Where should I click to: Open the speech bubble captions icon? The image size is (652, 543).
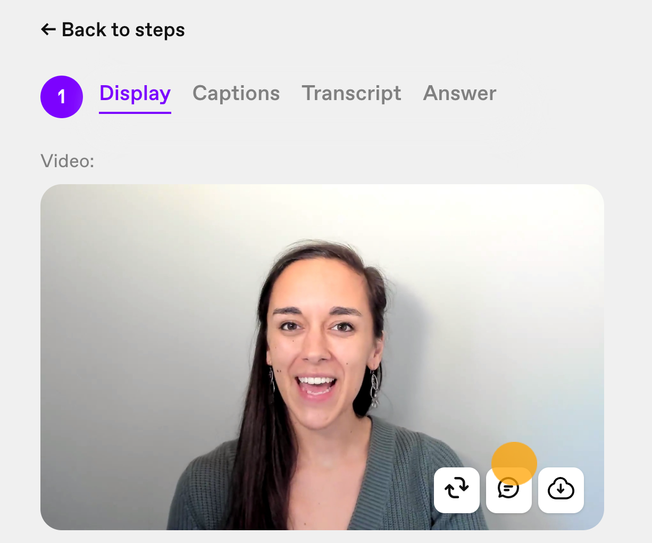[509, 490]
